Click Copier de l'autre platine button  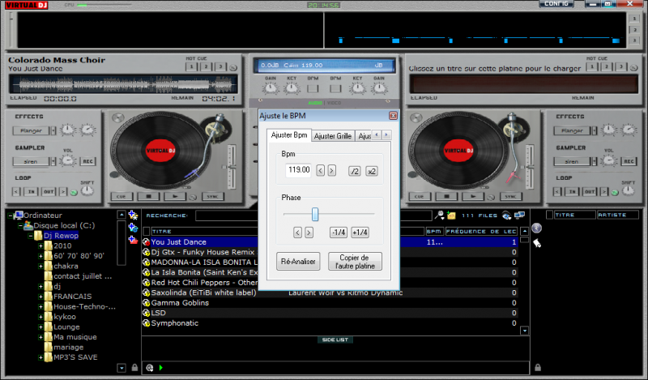[x=355, y=262]
